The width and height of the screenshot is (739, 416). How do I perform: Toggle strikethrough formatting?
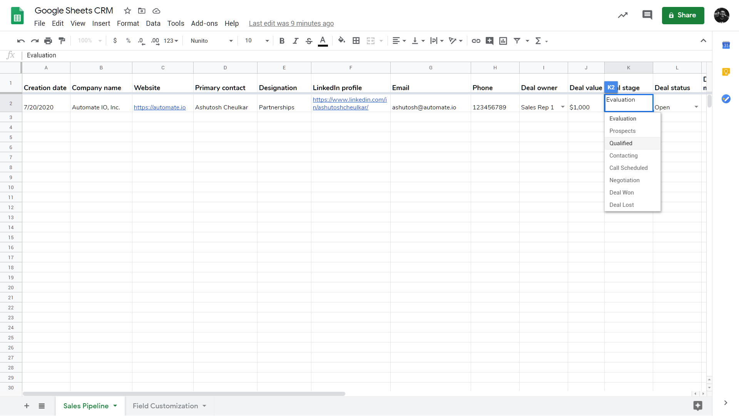(x=309, y=40)
